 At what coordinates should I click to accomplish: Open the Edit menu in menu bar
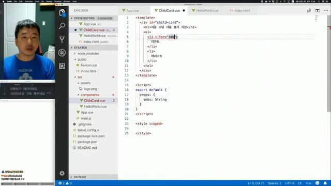[21, 1]
